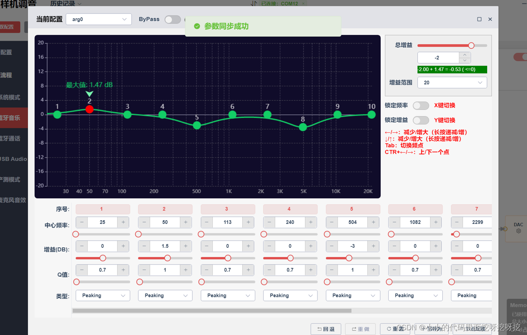Open band 2 type Peaking dropdown

[x=165, y=296]
